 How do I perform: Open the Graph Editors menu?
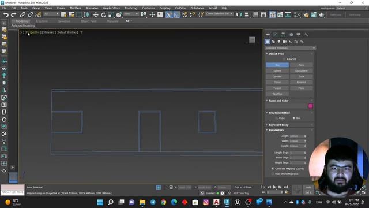tap(111, 8)
